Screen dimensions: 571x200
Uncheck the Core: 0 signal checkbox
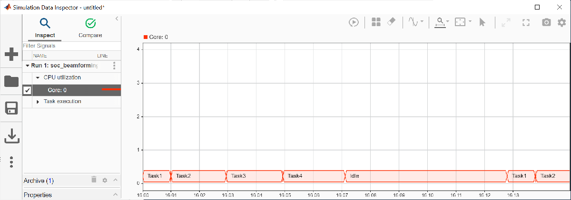[28, 90]
